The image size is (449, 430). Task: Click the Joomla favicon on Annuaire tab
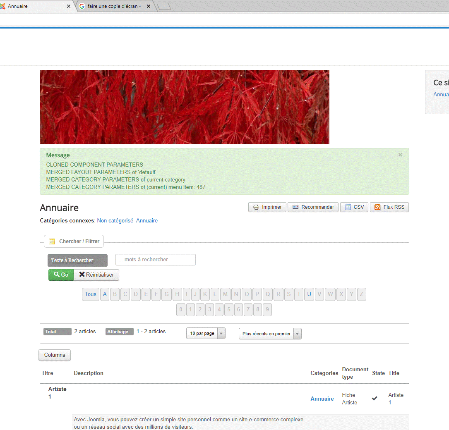[x=2, y=6]
